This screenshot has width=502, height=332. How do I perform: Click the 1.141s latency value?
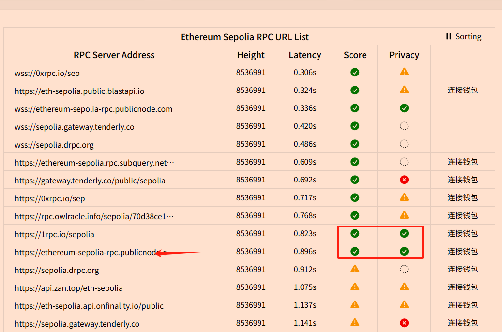coord(305,323)
